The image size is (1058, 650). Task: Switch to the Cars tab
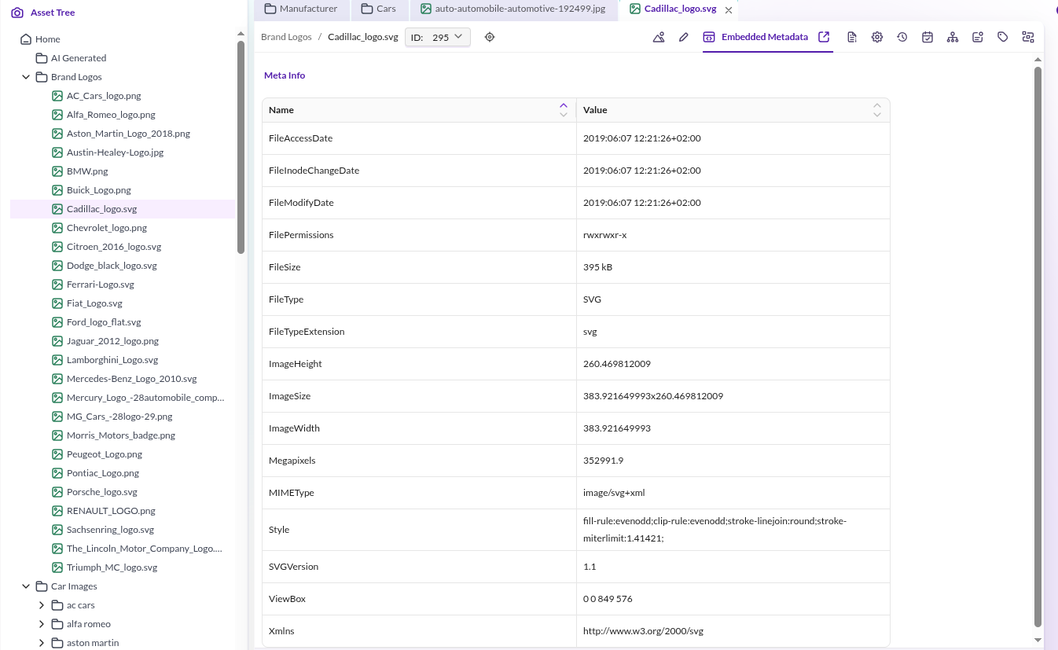point(379,9)
